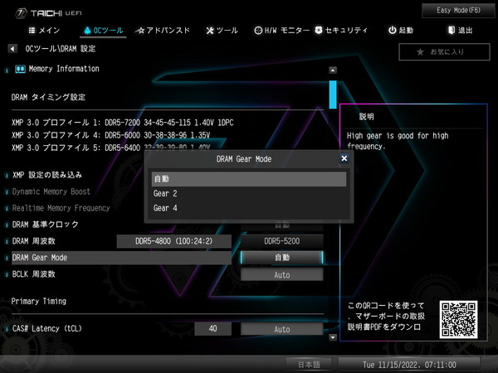Click the CAS# Latency value 40

pos(212,329)
